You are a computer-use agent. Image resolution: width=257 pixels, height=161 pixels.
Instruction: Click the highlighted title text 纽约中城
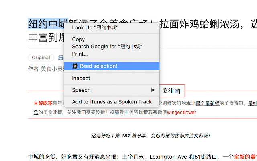pyautogui.click(x=46, y=24)
